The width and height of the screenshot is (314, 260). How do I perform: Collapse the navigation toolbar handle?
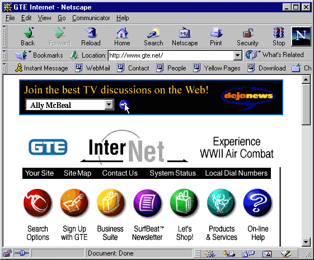4,36
